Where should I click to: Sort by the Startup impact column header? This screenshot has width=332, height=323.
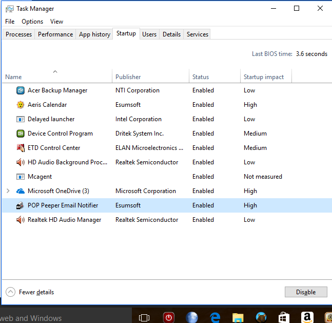click(266, 76)
